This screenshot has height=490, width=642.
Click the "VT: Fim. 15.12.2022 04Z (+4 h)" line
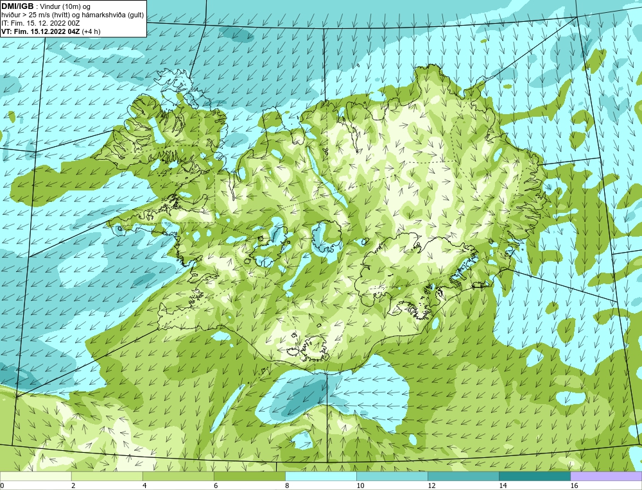(x=51, y=31)
